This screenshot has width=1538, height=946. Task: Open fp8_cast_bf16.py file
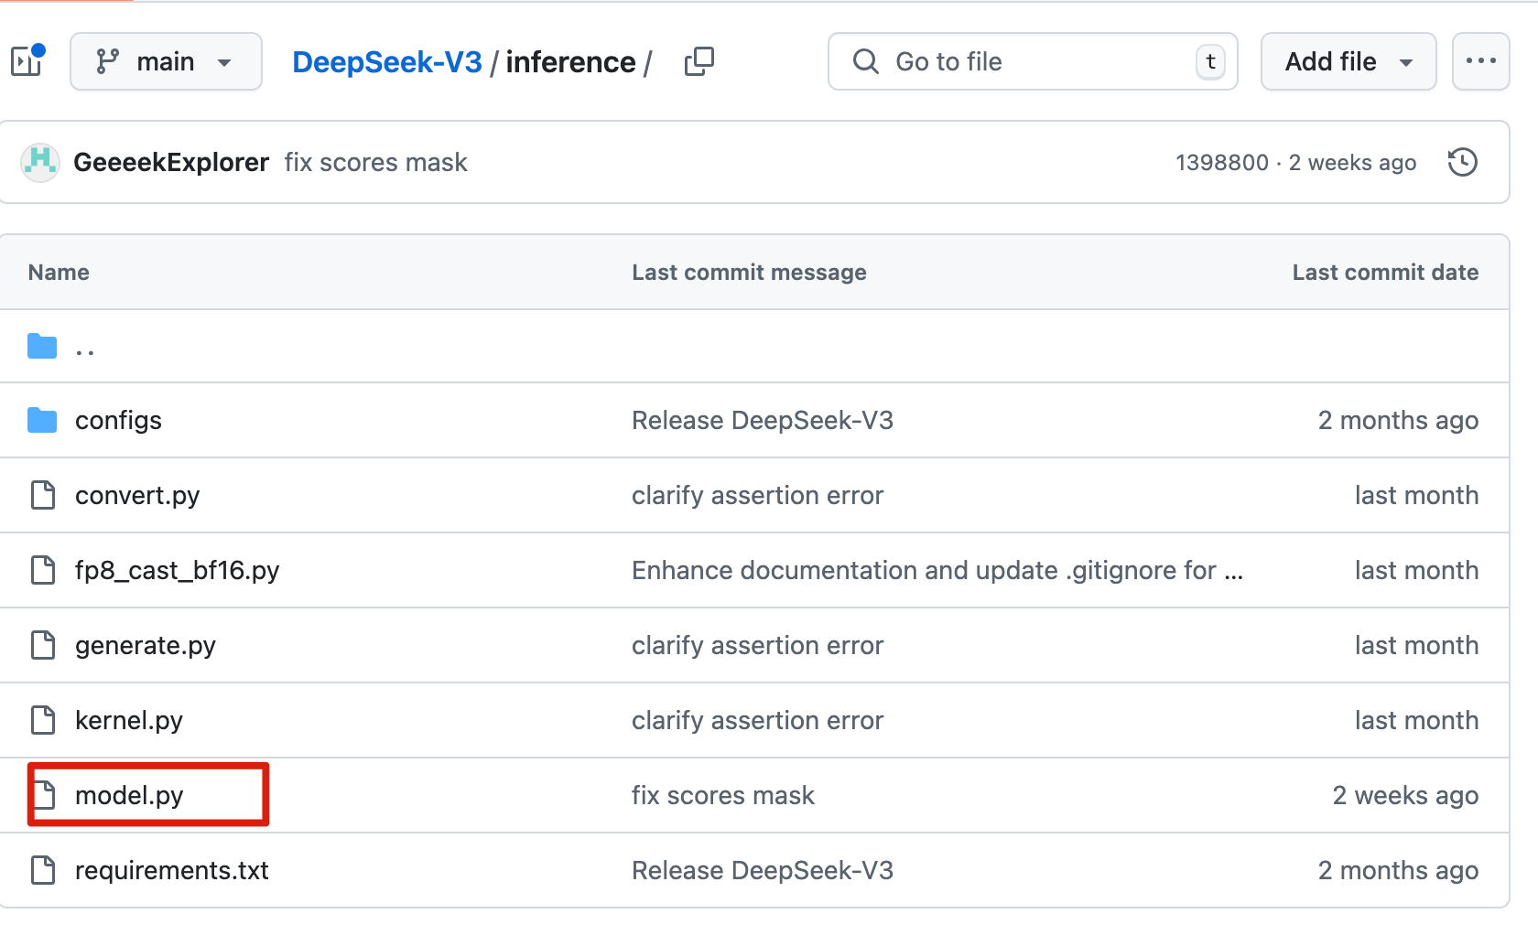click(177, 570)
